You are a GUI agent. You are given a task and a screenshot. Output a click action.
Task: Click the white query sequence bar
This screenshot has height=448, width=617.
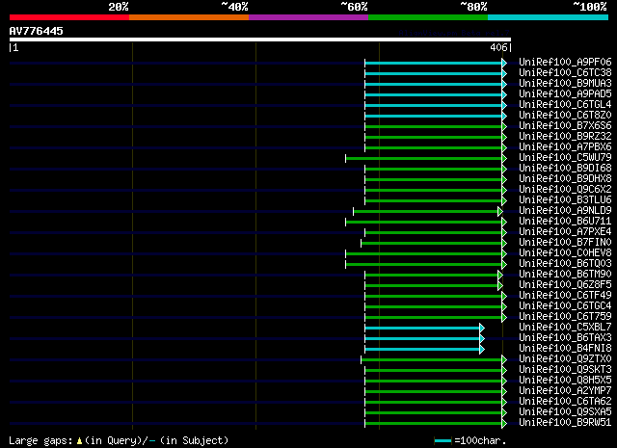coord(260,40)
